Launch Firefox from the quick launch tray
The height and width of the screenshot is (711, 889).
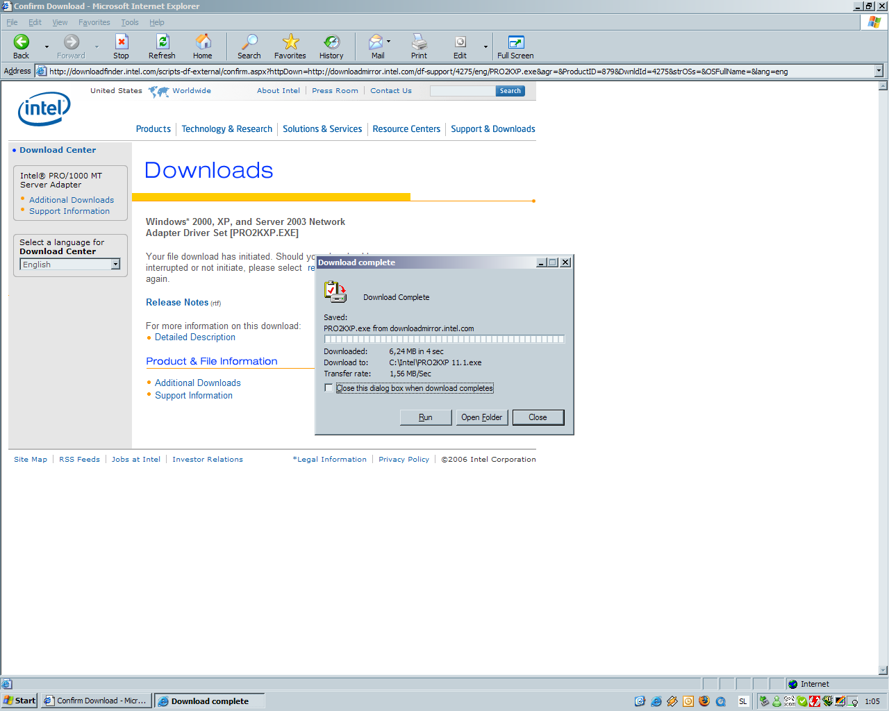[x=704, y=701]
